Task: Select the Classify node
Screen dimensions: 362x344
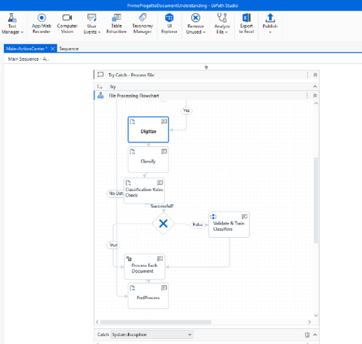Action: pyautogui.click(x=148, y=159)
